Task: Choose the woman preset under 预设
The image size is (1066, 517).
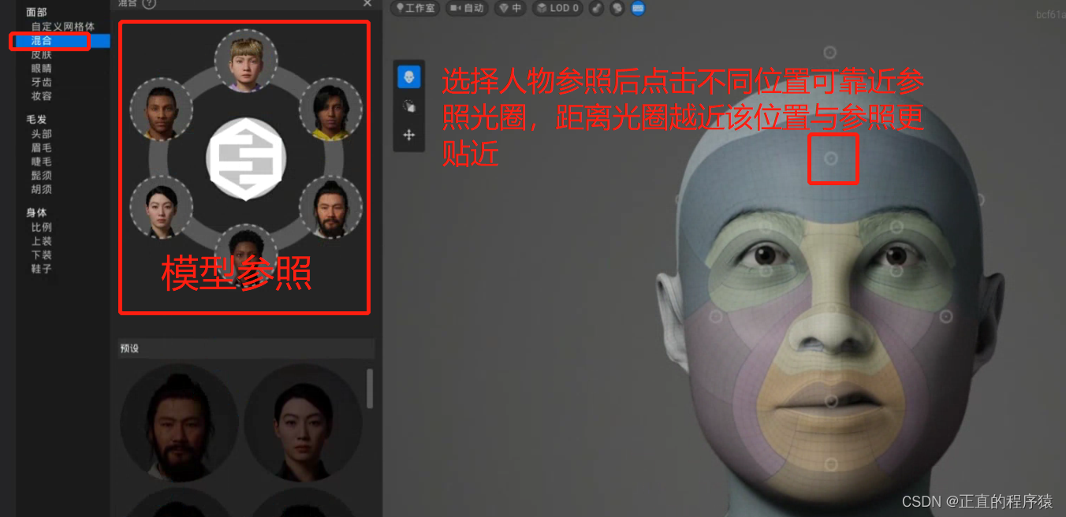Action: pos(304,423)
